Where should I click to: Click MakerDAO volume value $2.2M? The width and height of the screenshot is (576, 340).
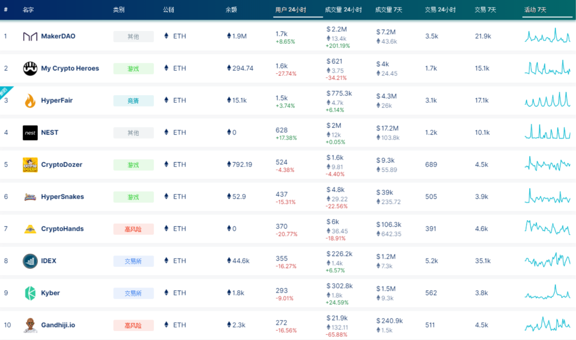coord(337,29)
